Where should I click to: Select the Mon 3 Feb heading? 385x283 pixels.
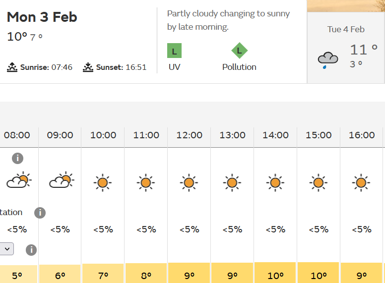point(42,17)
